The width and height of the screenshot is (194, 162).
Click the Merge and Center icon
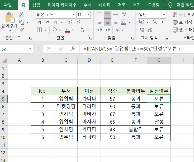pos(124,22)
